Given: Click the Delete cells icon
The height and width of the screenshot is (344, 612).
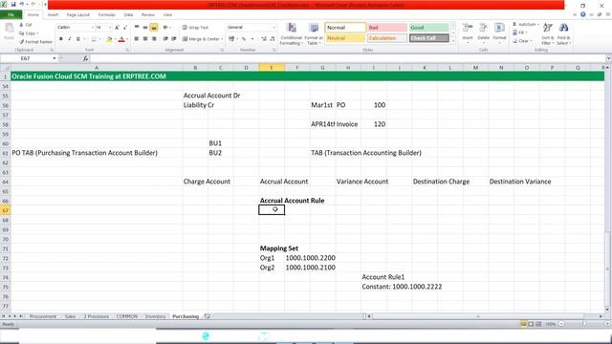Looking at the screenshot, I should click(483, 28).
